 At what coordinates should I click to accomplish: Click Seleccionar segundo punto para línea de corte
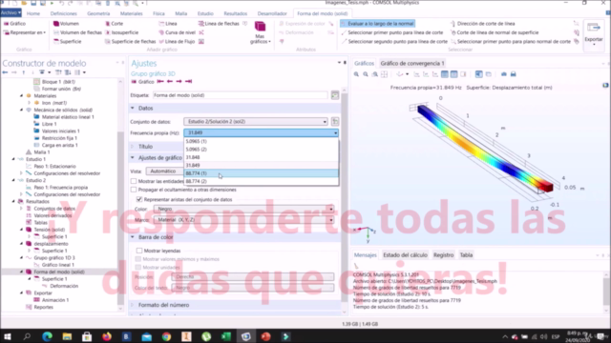(x=394, y=42)
